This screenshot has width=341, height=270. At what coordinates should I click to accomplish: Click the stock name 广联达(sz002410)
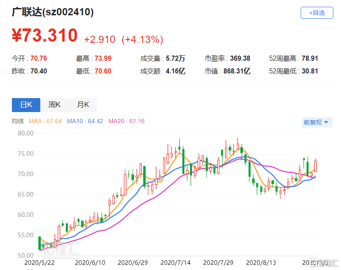(53, 12)
